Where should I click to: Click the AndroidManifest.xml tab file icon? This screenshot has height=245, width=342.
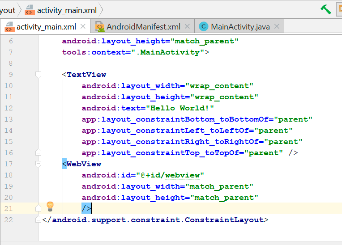(x=100, y=26)
